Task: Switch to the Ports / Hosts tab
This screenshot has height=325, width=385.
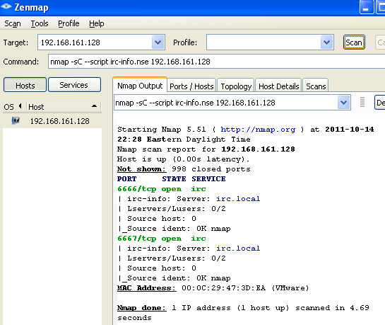Action: [191, 86]
